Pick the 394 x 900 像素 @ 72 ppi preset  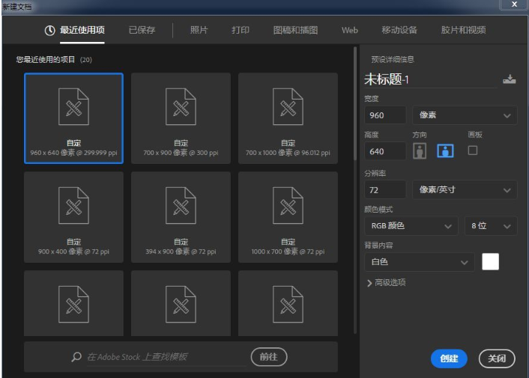pyautogui.click(x=181, y=216)
